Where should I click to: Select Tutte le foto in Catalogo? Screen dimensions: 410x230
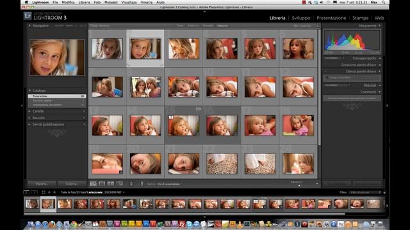(x=57, y=96)
